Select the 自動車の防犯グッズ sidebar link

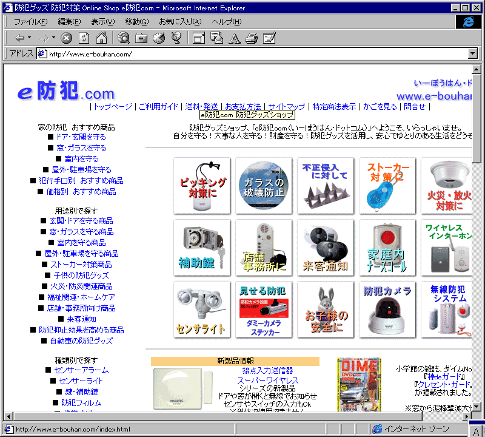click(81, 341)
